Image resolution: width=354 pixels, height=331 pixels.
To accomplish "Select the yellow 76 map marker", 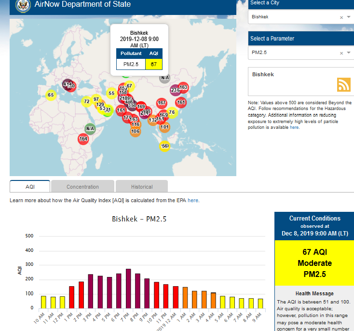I will click(172, 112).
